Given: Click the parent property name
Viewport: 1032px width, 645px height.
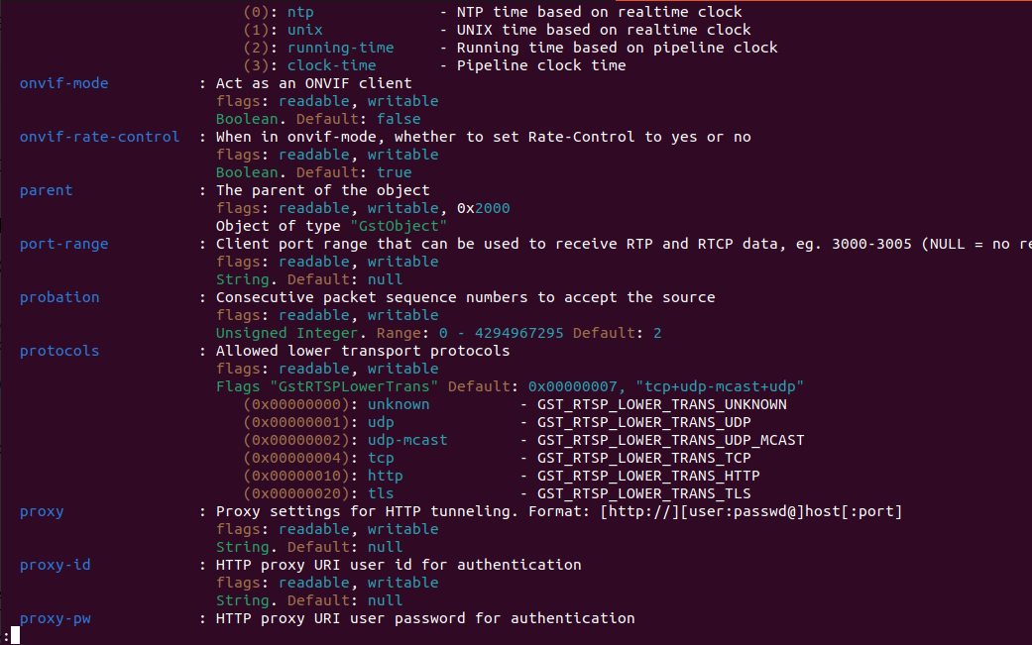Looking at the screenshot, I should coord(46,190).
